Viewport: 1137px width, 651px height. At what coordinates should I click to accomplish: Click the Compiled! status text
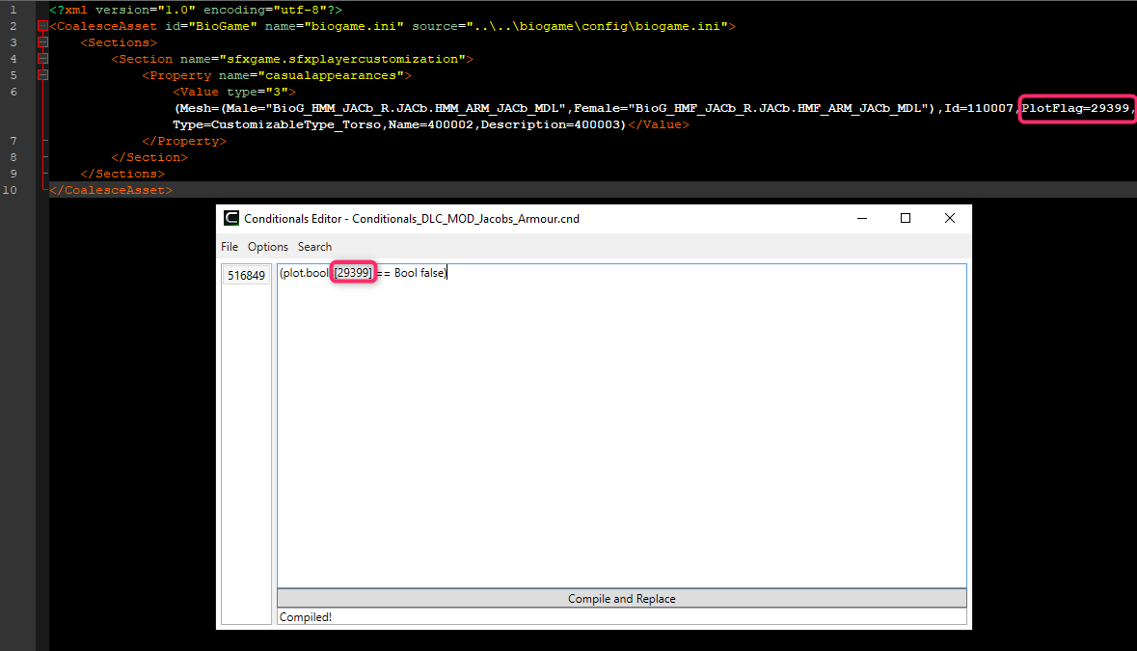[306, 617]
